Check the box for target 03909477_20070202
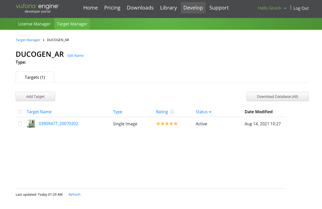 [x=20, y=123]
